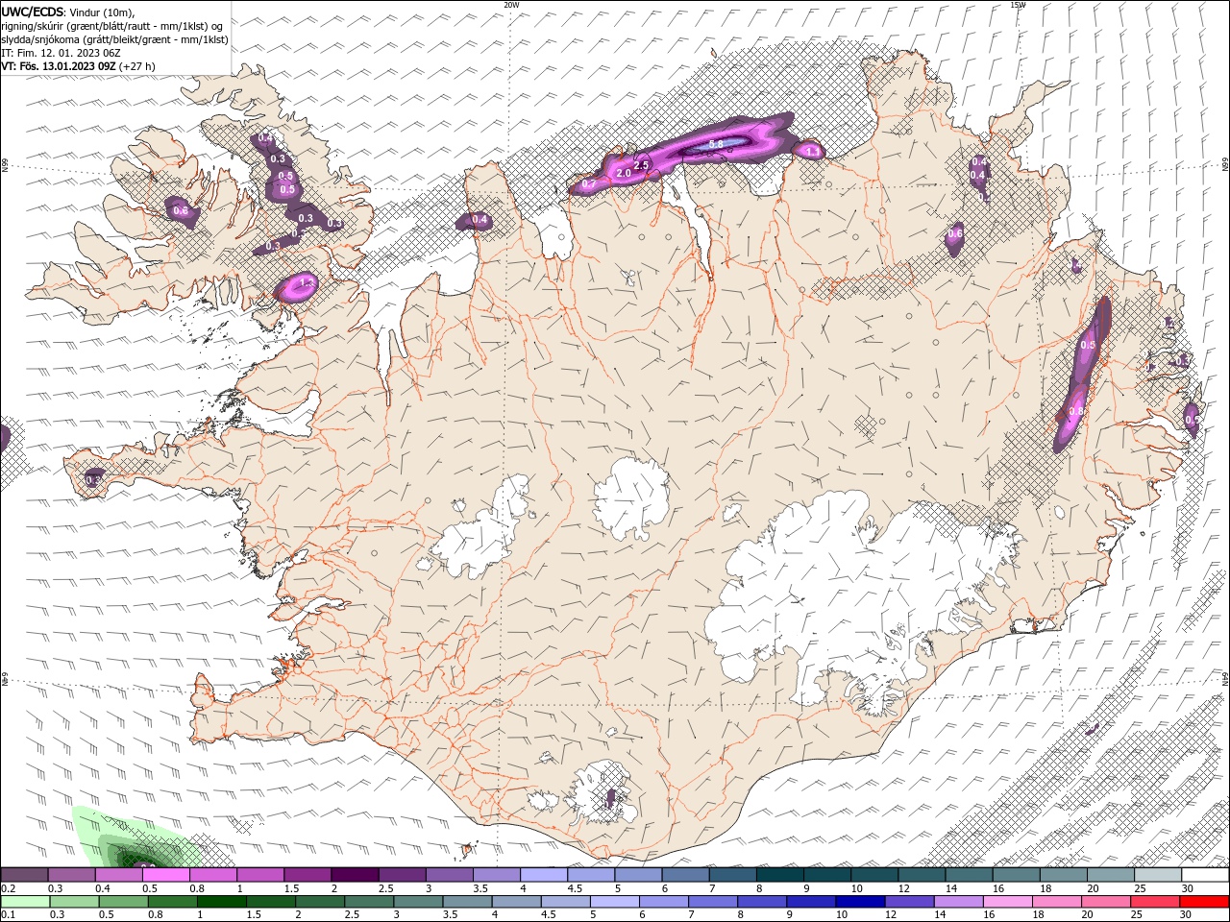Click the '(+27 h)' forecast offset text

[137, 66]
